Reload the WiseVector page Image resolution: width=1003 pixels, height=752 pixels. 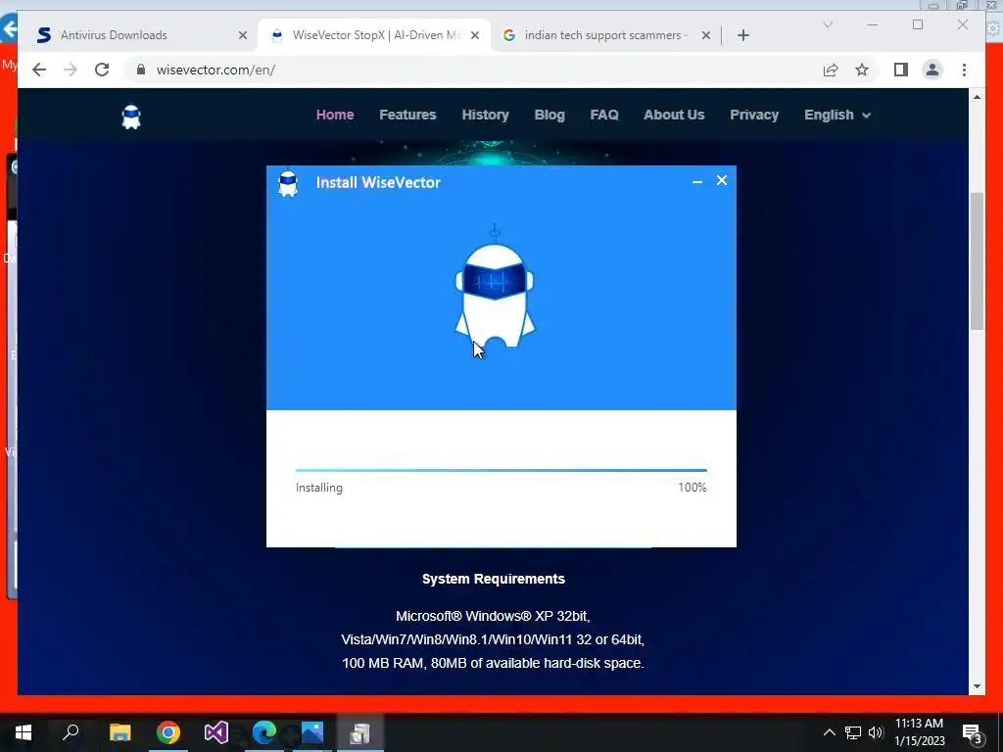pyautogui.click(x=102, y=70)
